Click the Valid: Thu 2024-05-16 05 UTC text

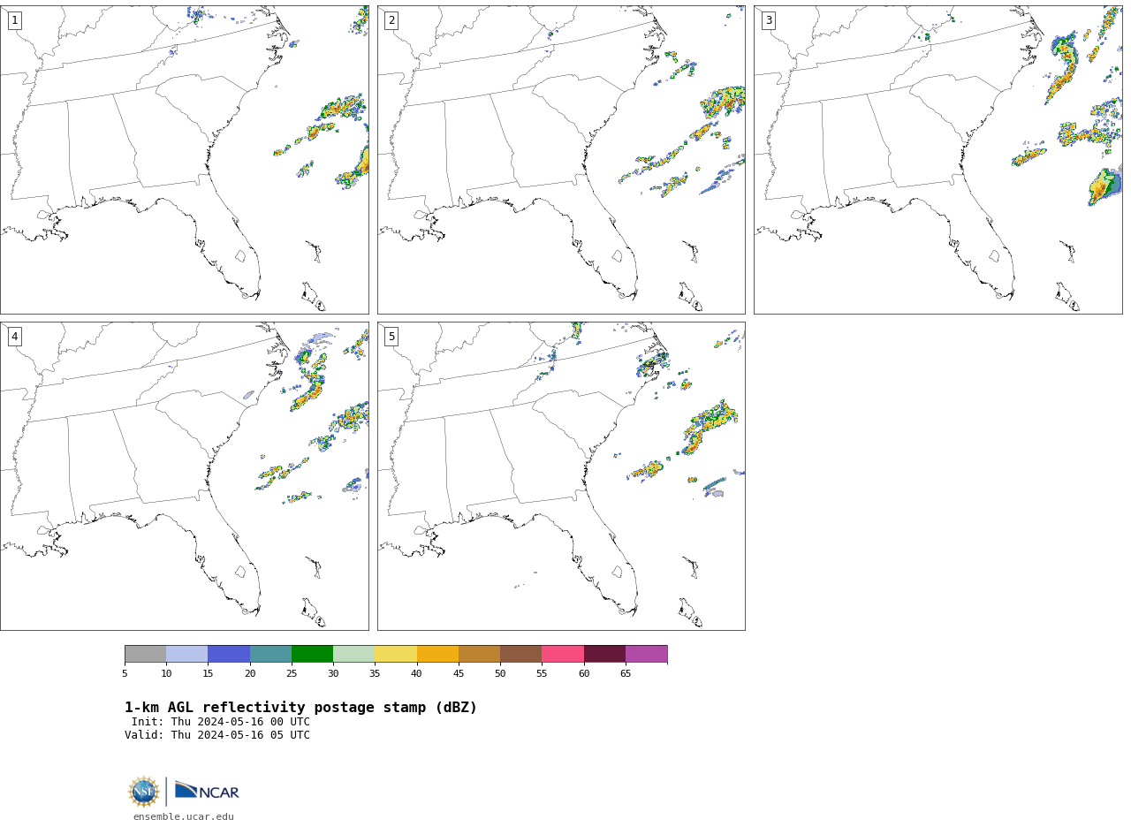pyautogui.click(x=217, y=735)
